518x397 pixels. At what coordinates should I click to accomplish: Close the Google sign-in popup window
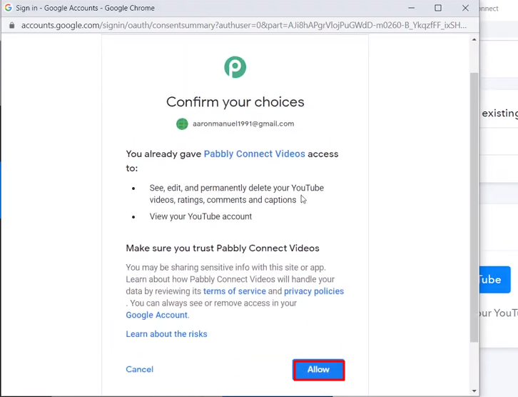[465, 8]
